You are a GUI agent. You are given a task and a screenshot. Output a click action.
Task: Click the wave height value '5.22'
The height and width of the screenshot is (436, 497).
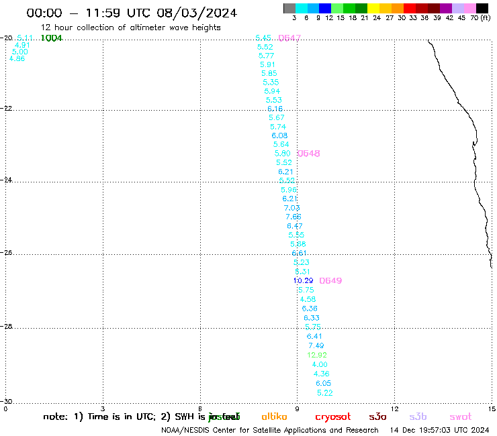[325, 393]
